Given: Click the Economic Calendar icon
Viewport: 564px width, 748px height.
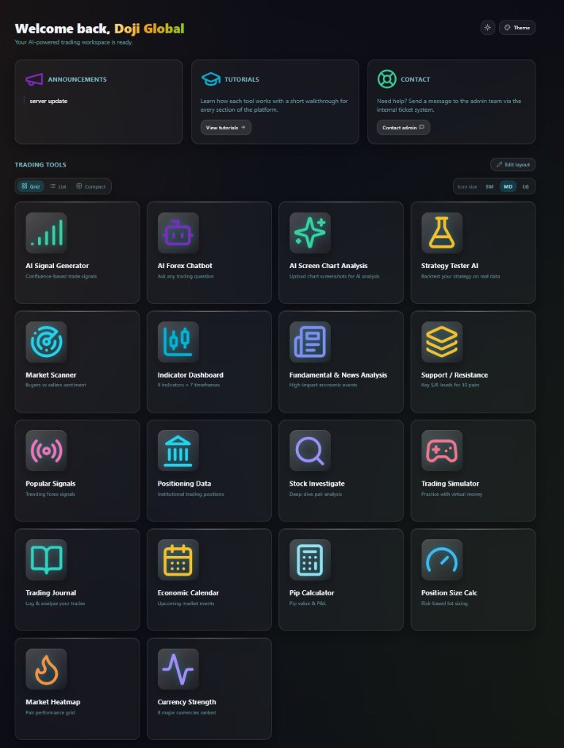Looking at the screenshot, I should pyautogui.click(x=178, y=560).
